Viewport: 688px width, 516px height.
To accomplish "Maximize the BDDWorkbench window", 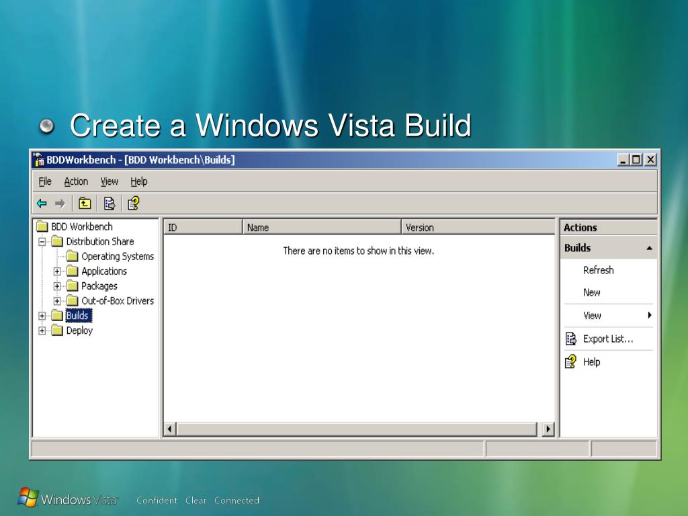I will (x=636, y=160).
